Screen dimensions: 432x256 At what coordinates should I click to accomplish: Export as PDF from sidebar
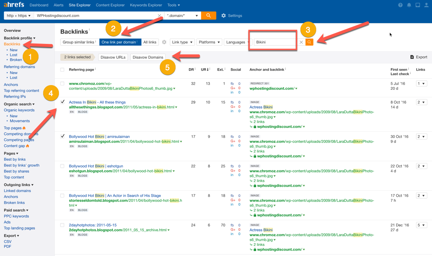pyautogui.click(x=7, y=246)
